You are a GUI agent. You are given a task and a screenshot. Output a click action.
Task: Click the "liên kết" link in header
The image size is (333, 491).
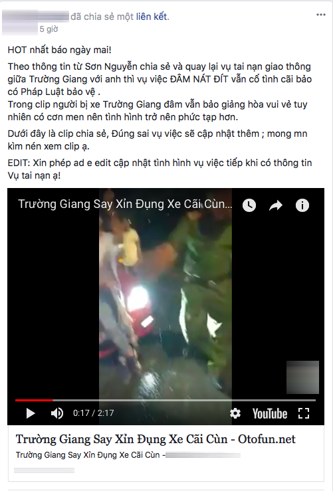(152, 17)
